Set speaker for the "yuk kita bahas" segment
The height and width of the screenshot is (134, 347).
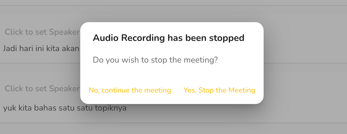tap(42, 89)
